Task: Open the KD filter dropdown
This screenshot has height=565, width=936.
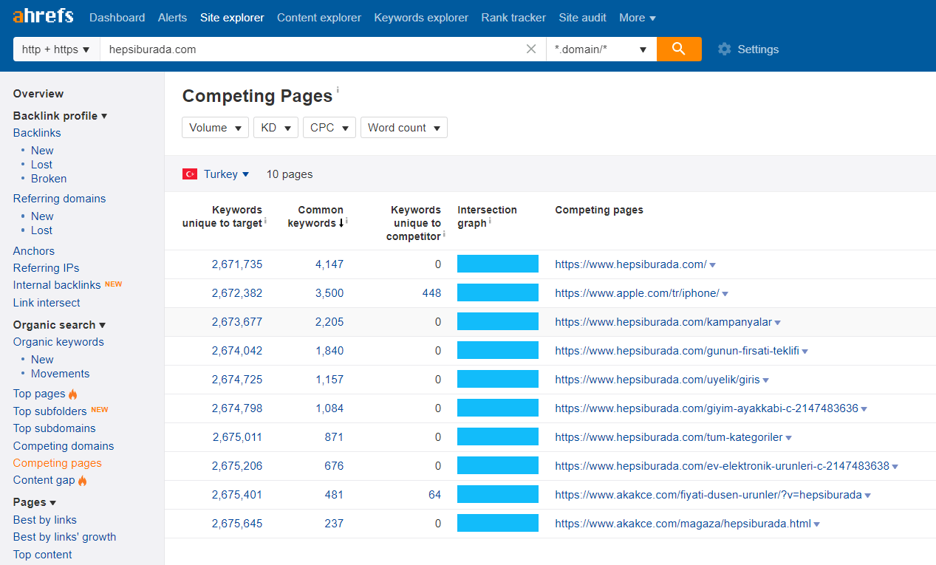Action: click(276, 128)
